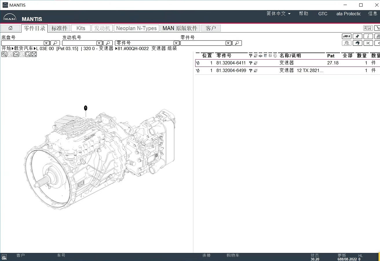Select part number 81.32004-6411

[231, 63]
